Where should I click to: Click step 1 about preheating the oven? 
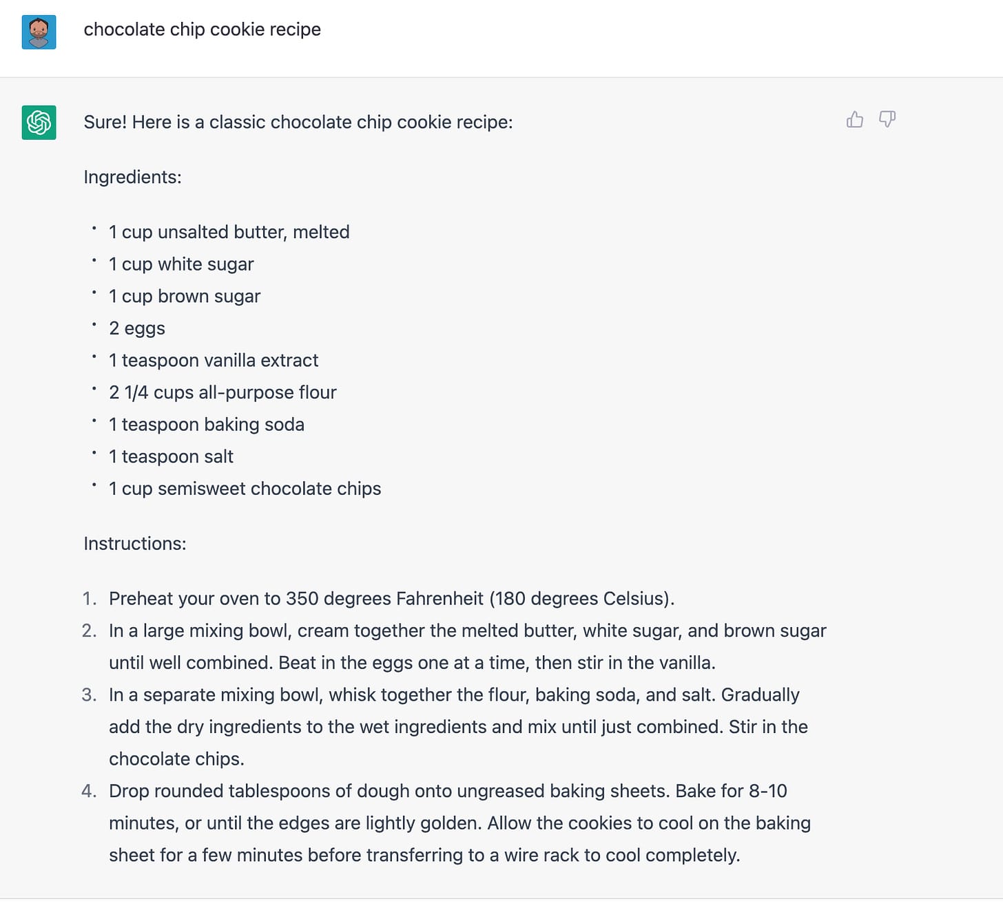(391, 599)
